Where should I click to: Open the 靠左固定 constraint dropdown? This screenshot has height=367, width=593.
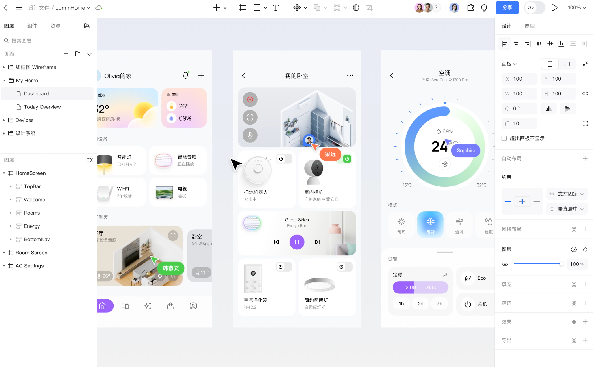click(567, 194)
